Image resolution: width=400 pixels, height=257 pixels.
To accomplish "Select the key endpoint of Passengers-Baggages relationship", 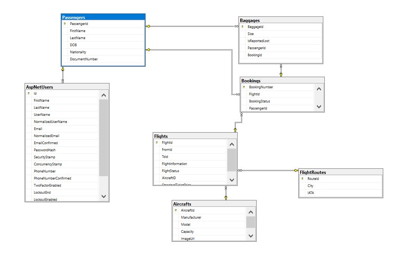I will coord(148,26).
